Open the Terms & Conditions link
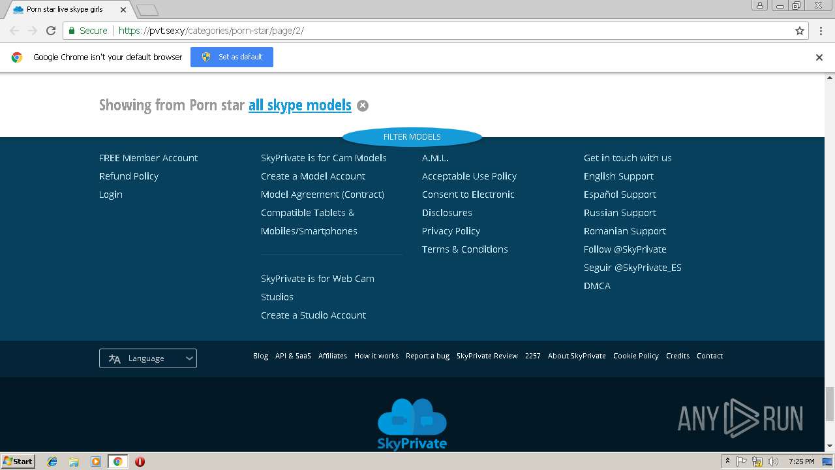 [465, 249]
